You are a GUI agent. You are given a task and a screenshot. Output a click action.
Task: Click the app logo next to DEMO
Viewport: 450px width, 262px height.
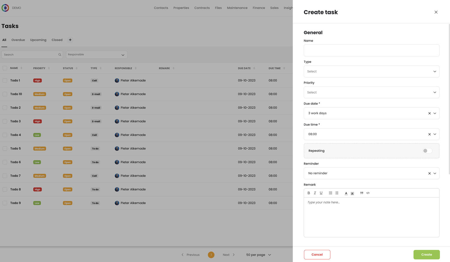(5, 8)
